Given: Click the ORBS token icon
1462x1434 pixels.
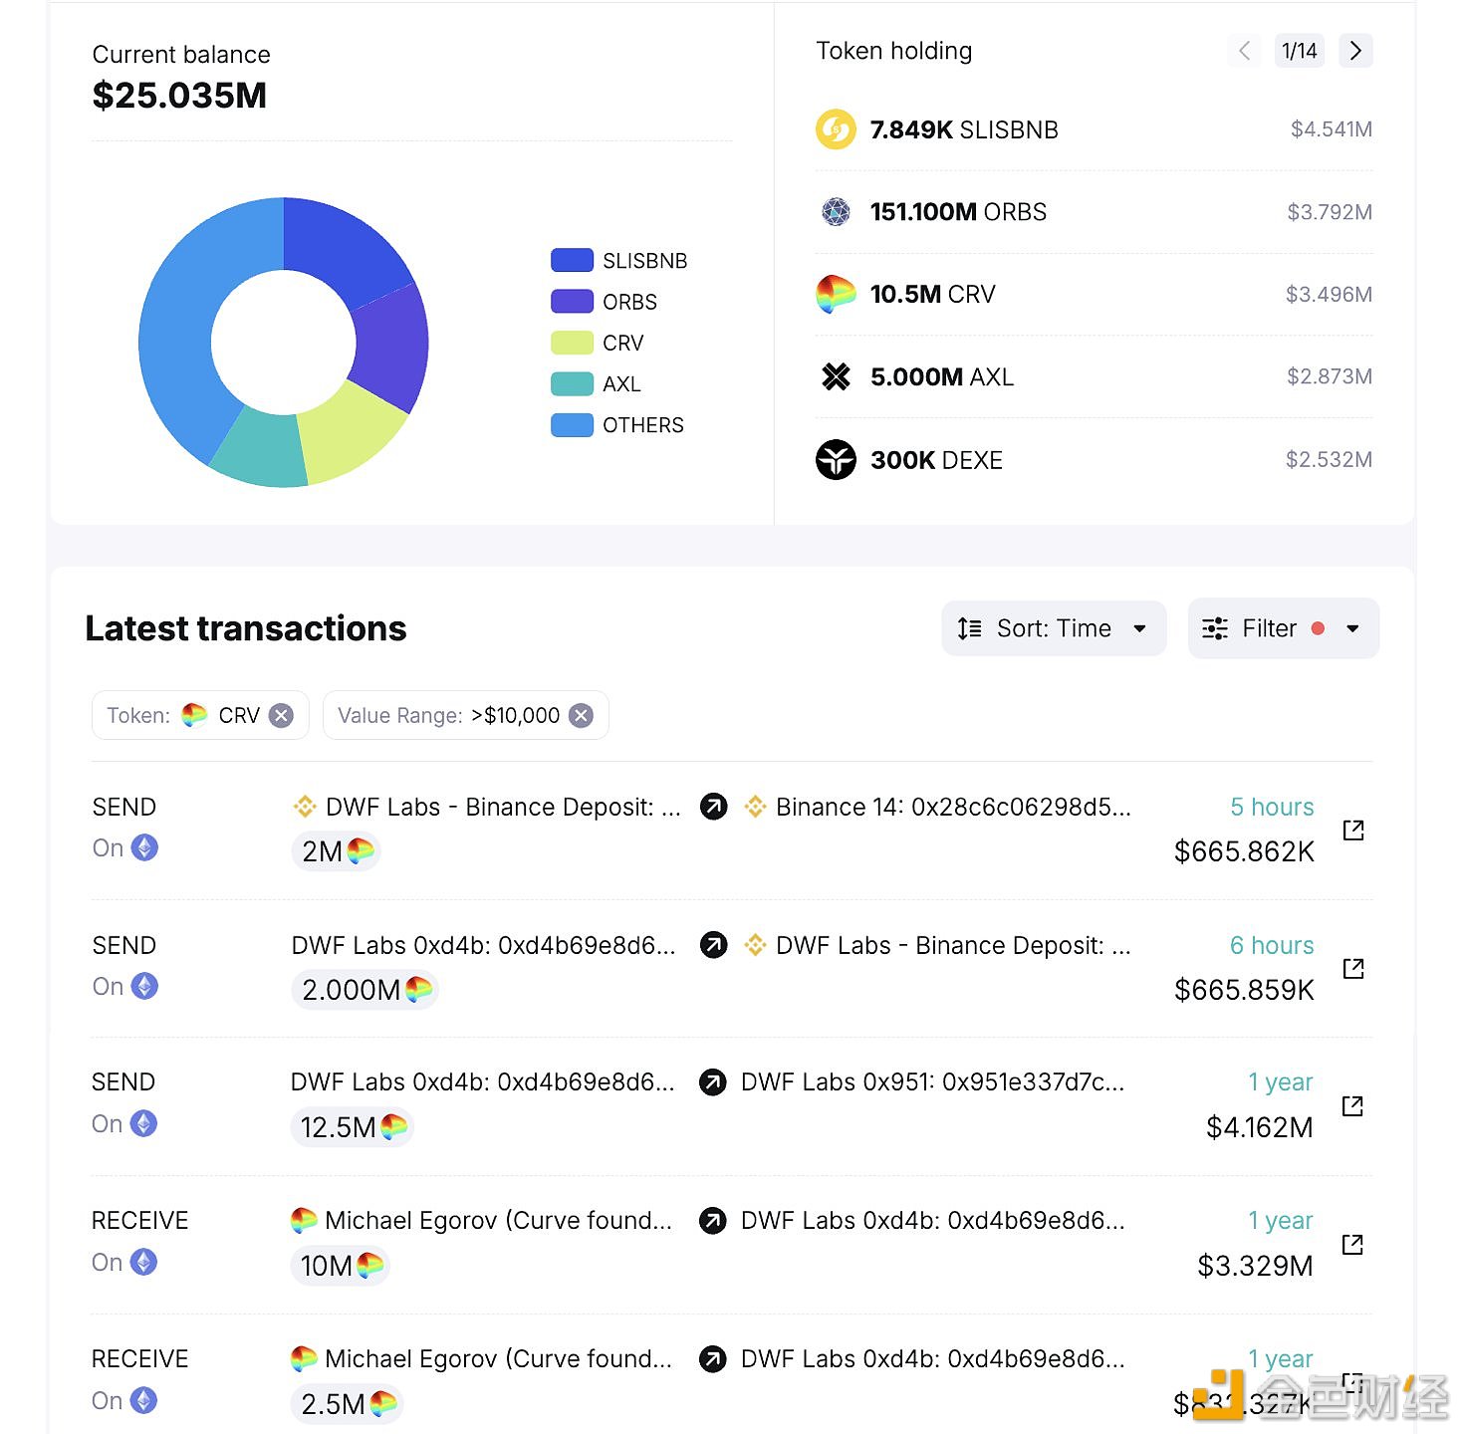Looking at the screenshot, I should [836, 212].
